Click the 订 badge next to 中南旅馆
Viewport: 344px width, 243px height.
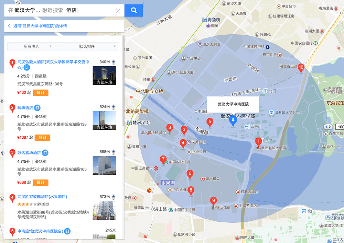pyautogui.click(x=67, y=231)
